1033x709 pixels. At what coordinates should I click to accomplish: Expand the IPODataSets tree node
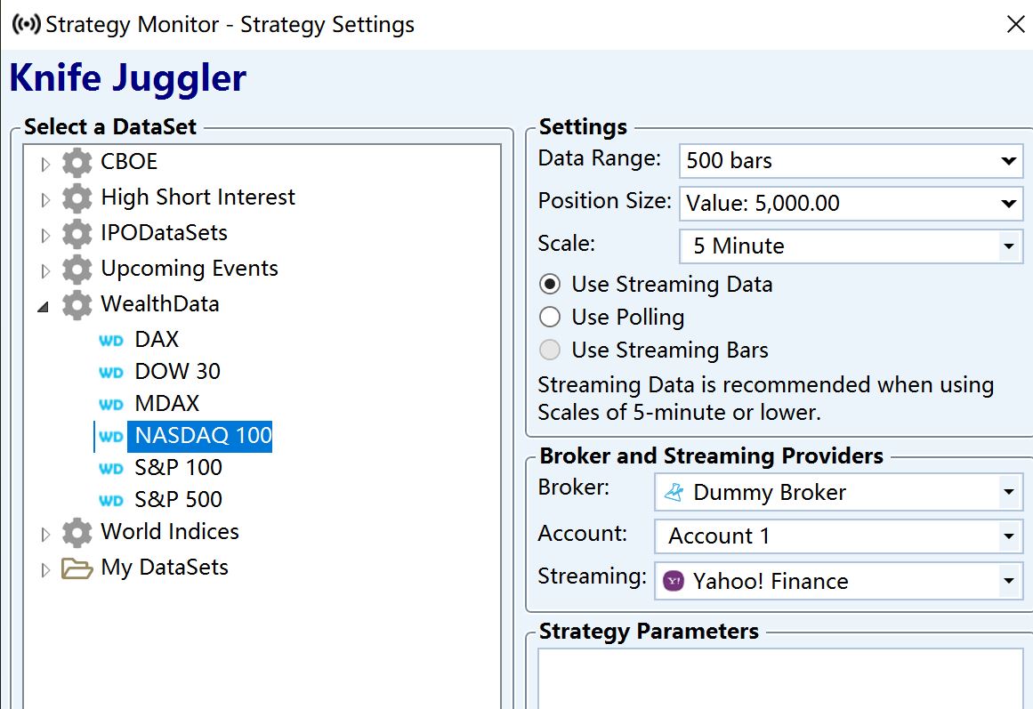(44, 235)
